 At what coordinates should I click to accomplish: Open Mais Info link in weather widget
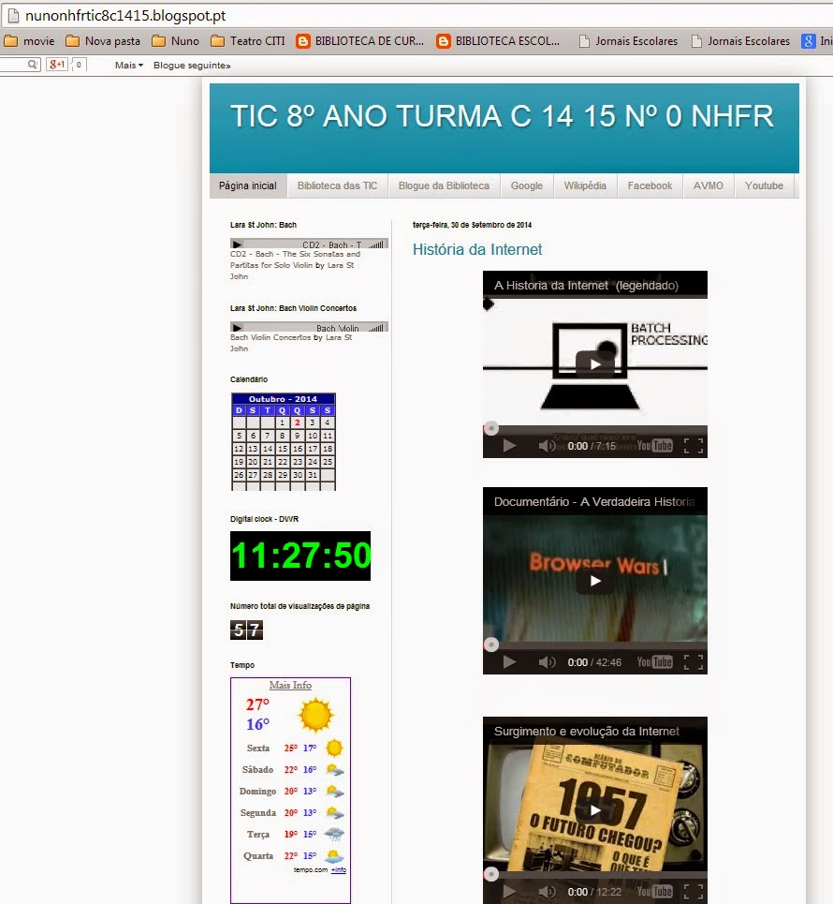[x=290, y=685]
